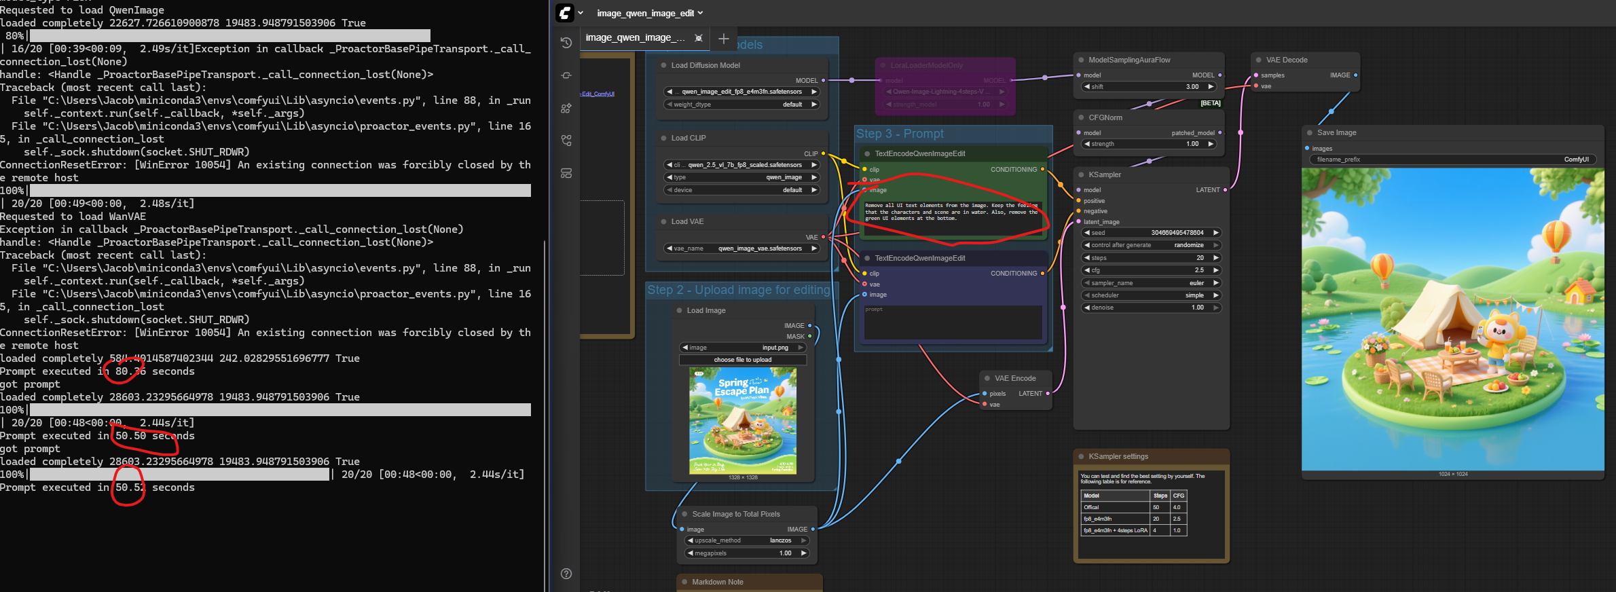Click choose file to upload button
1616x592 pixels.
point(743,360)
